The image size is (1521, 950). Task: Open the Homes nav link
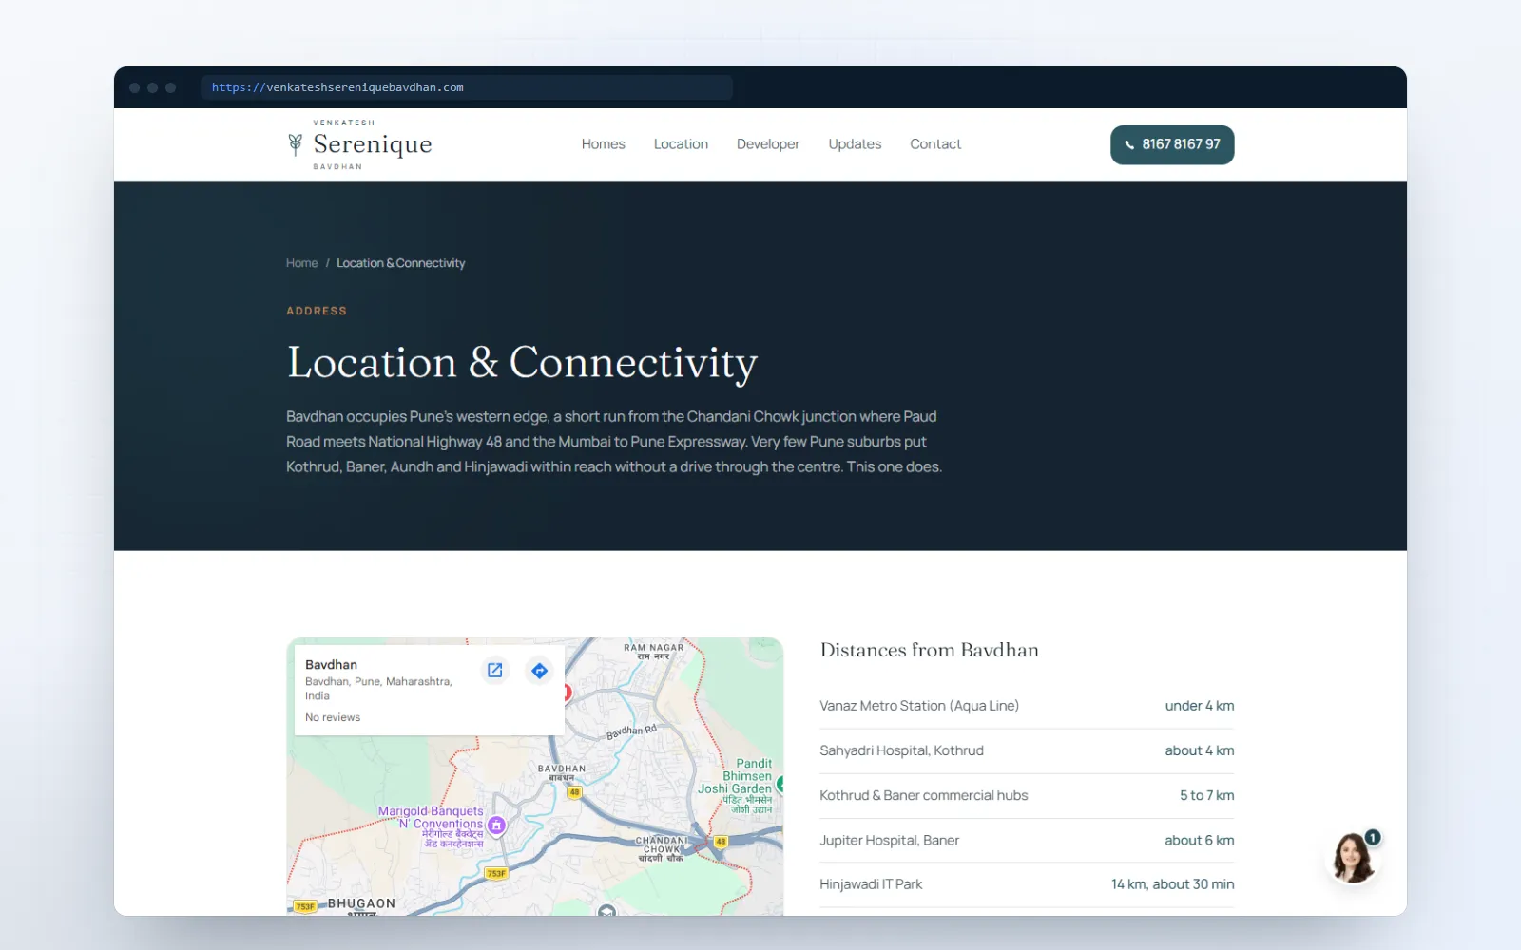coord(603,144)
